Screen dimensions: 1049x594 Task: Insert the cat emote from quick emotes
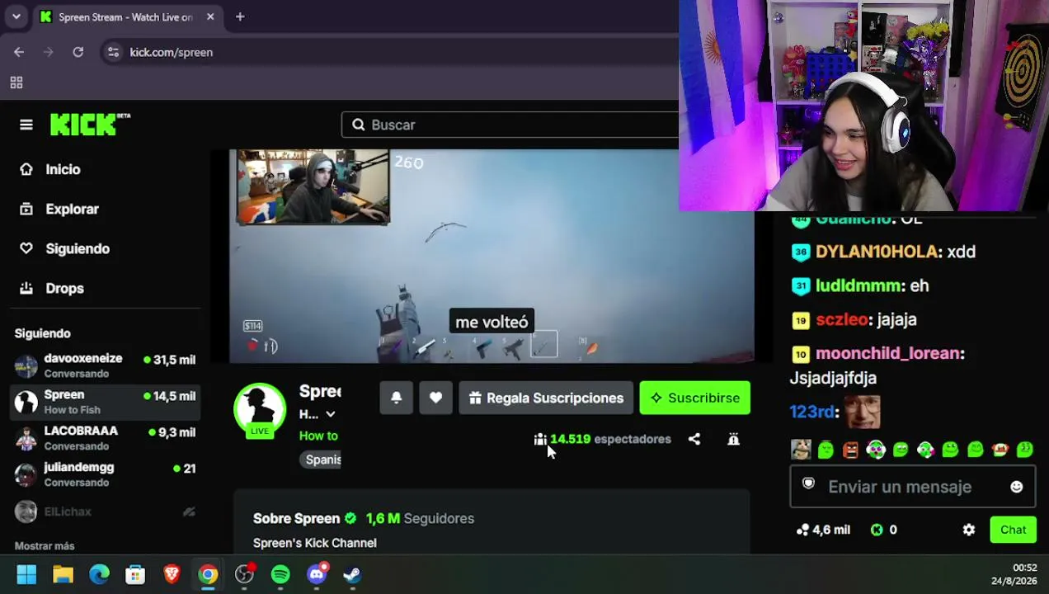tap(801, 450)
